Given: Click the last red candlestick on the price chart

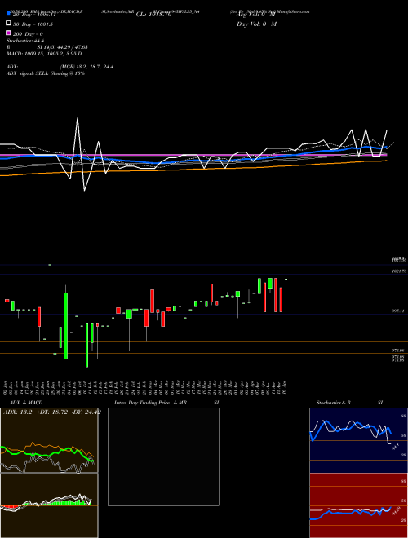Looking at the screenshot, I should (281, 300).
